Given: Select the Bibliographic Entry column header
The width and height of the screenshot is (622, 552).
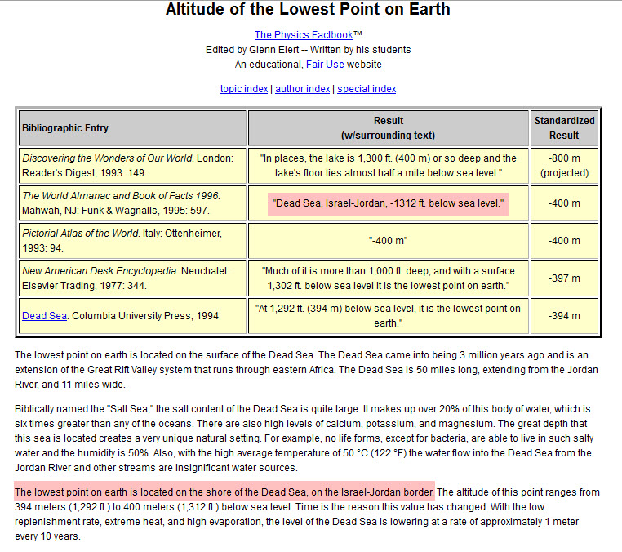Looking at the screenshot, I should 65,128.
